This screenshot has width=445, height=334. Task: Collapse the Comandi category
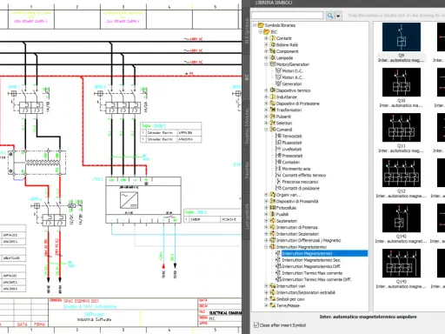click(x=266, y=130)
